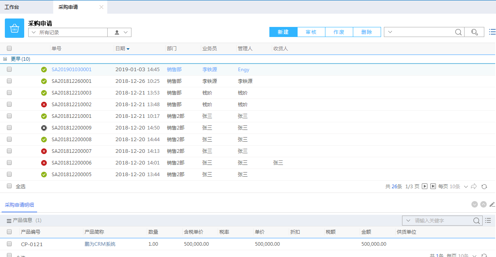Image resolution: width=496 pixels, height=257 pixels.
Task: Click the refresh icon to reload the list
Action: pos(485,186)
